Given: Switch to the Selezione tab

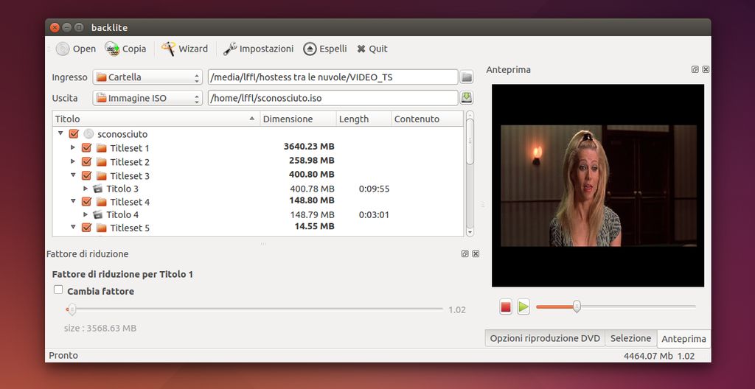Looking at the screenshot, I should pyautogui.click(x=630, y=338).
